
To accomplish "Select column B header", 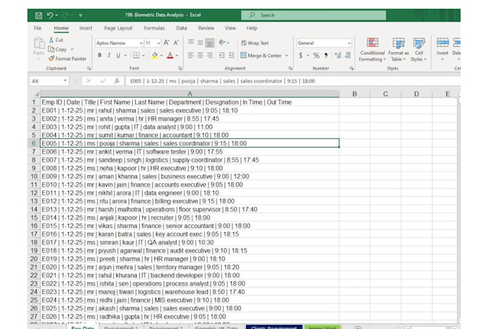I will click(355, 94).
